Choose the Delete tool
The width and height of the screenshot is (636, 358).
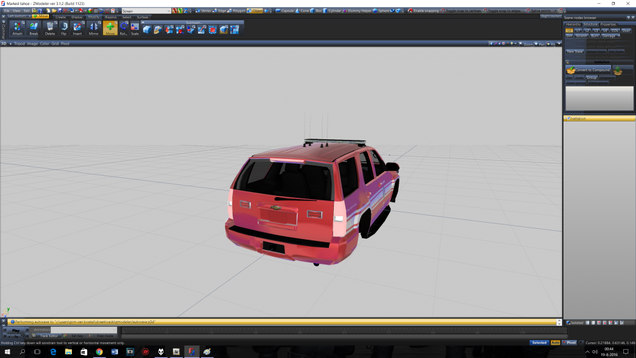tap(50, 28)
